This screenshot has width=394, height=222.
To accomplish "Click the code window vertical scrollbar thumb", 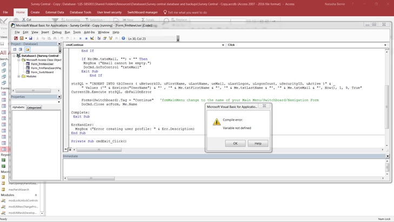I will pyautogui.click(x=387, y=107).
